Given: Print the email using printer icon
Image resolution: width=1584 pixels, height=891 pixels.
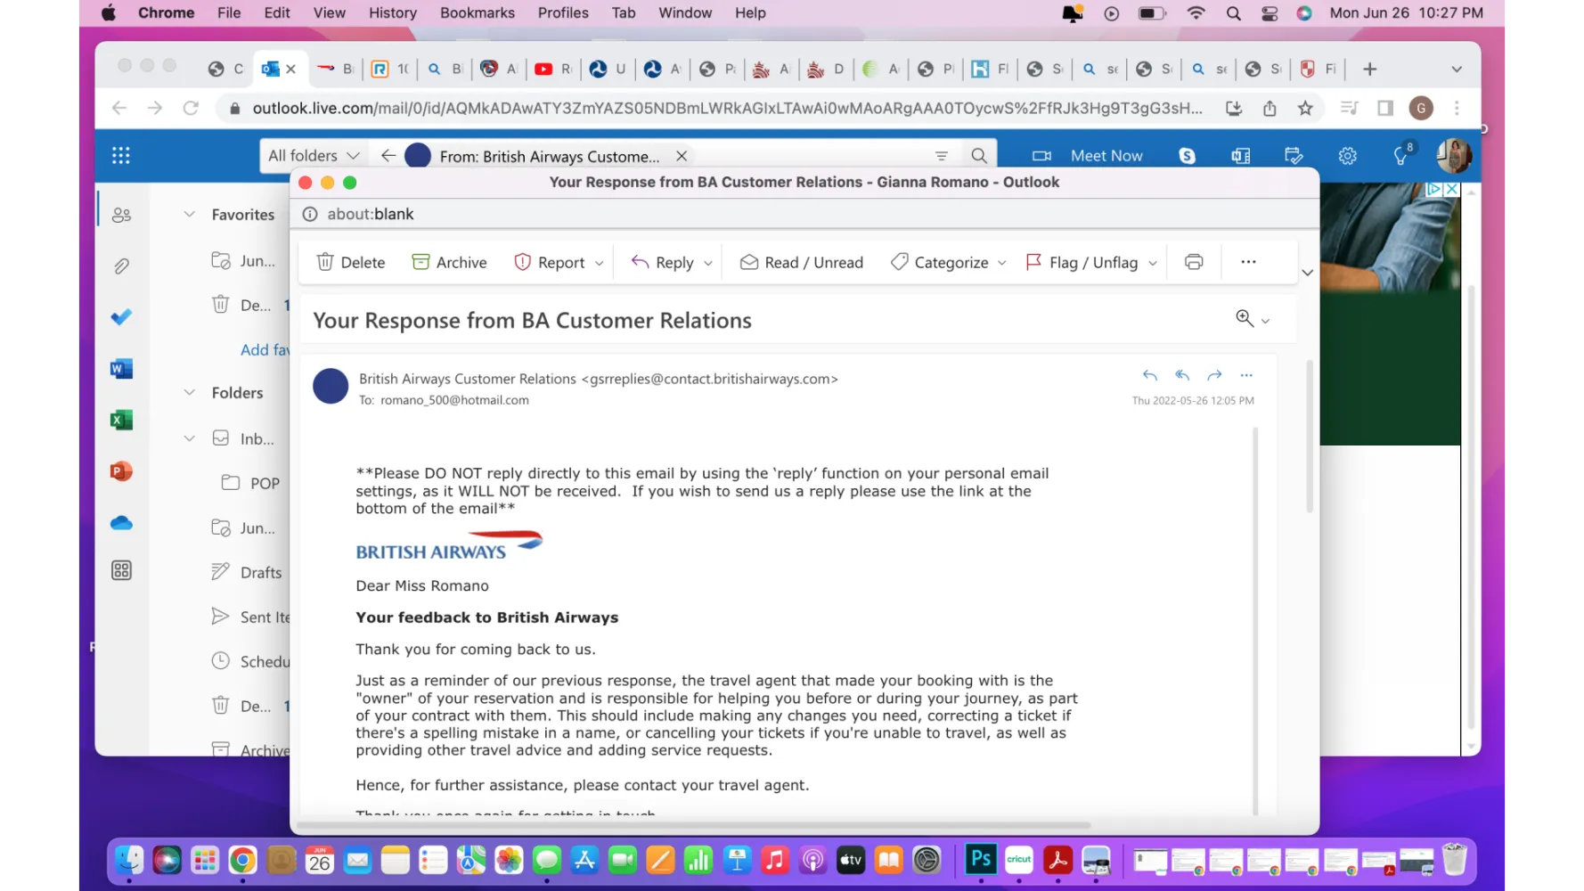Looking at the screenshot, I should coord(1194,262).
